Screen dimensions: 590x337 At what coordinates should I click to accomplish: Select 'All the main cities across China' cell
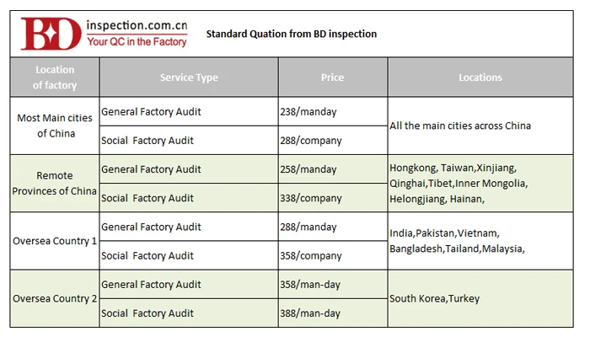[460, 126]
